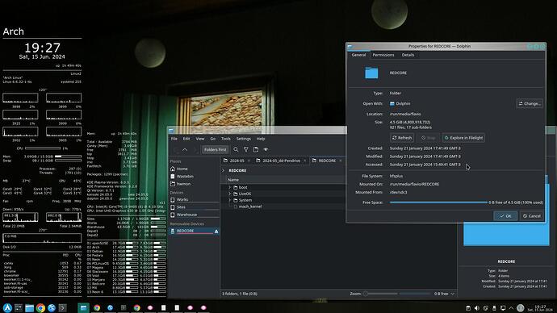
Task: Click the show hidden files icon in Dolphin toolbar
Action: pos(266,150)
